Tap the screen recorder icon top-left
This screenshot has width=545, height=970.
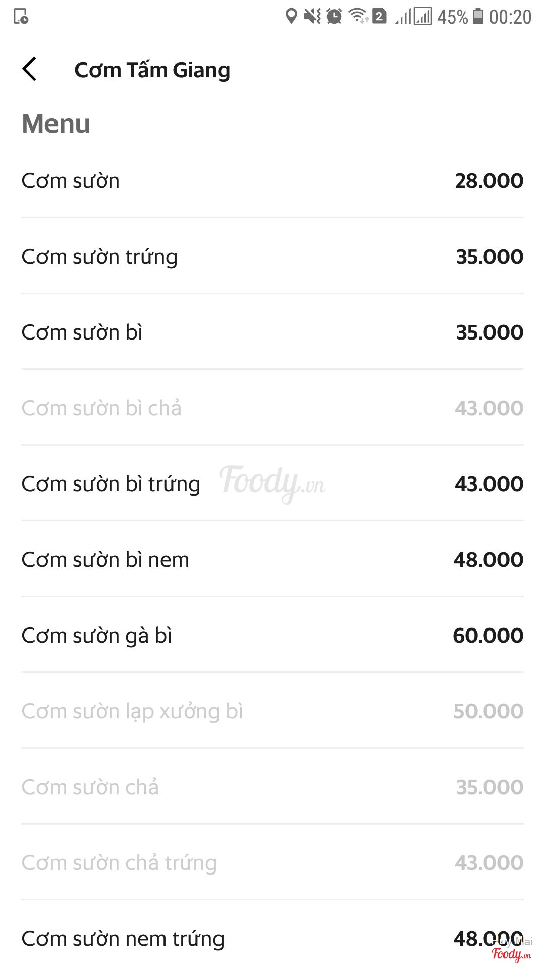tap(21, 17)
